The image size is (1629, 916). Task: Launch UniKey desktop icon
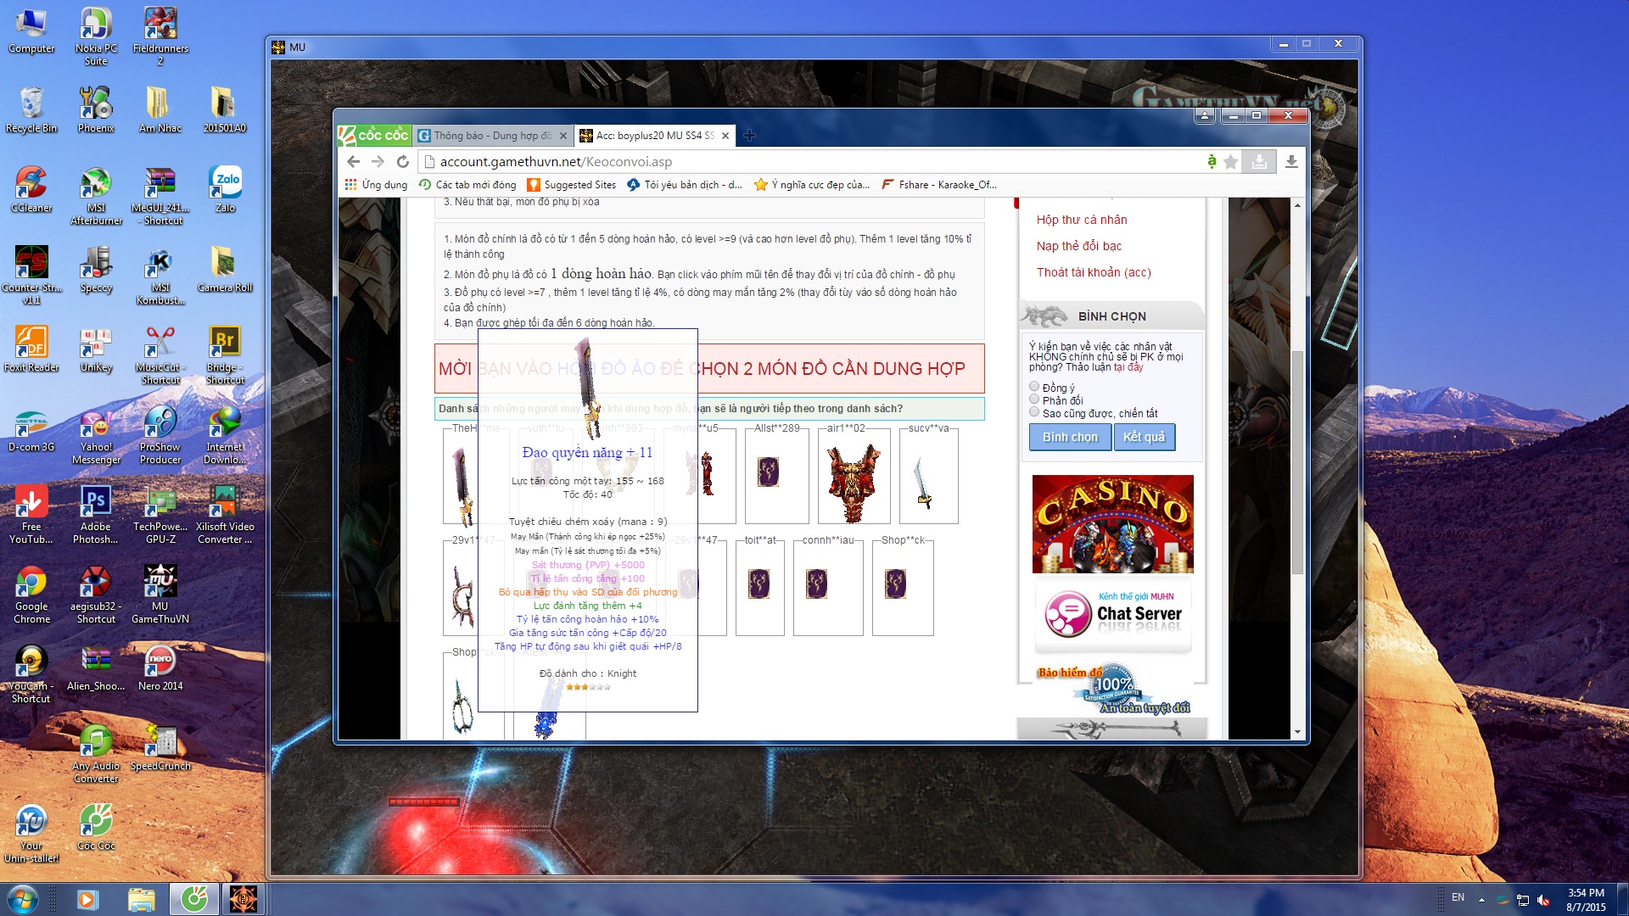tap(96, 349)
